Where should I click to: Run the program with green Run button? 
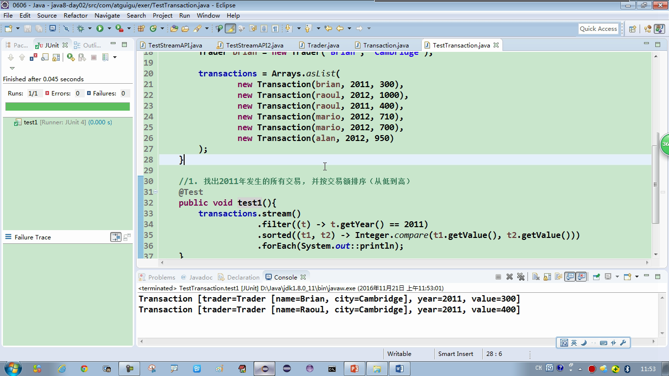(x=100, y=28)
